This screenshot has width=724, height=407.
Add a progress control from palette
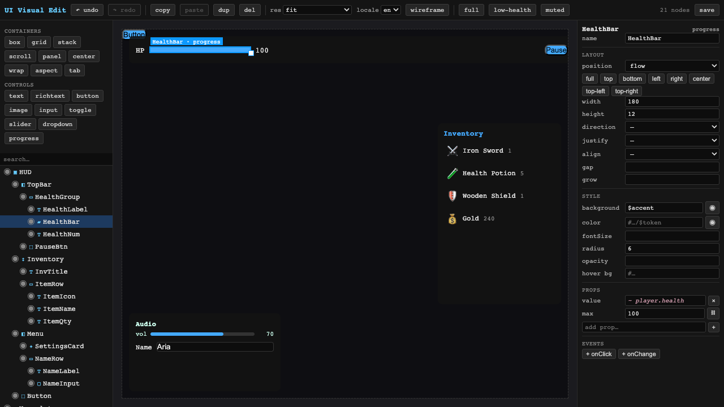(x=24, y=138)
